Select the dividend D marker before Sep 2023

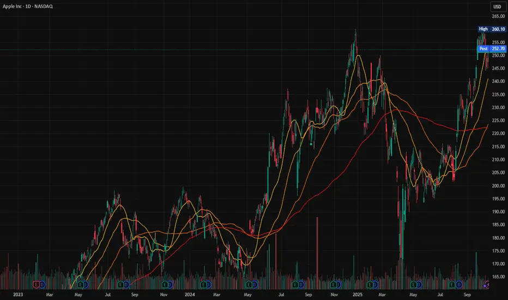coord(126,285)
